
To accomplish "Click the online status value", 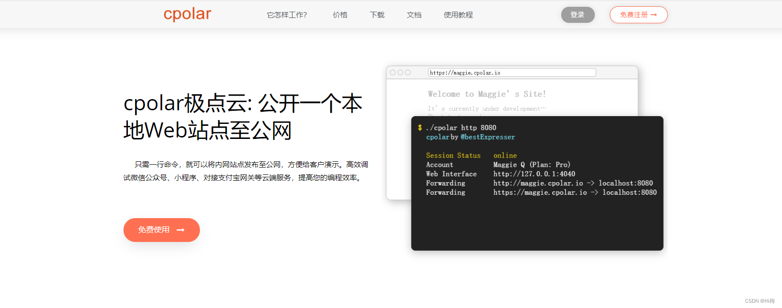I will [505, 155].
